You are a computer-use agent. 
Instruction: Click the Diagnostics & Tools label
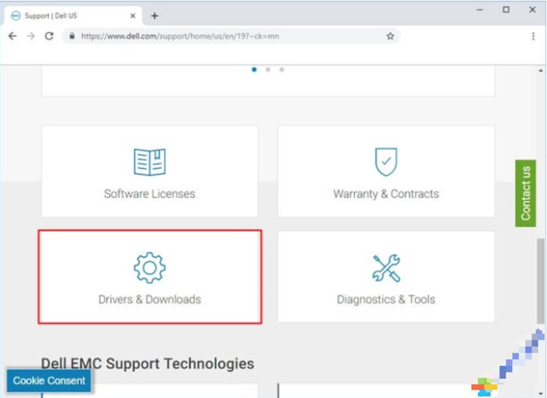pyautogui.click(x=386, y=300)
